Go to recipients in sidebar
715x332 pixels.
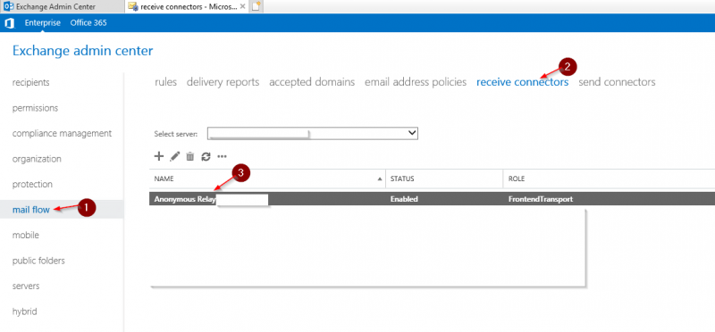pyautogui.click(x=31, y=82)
